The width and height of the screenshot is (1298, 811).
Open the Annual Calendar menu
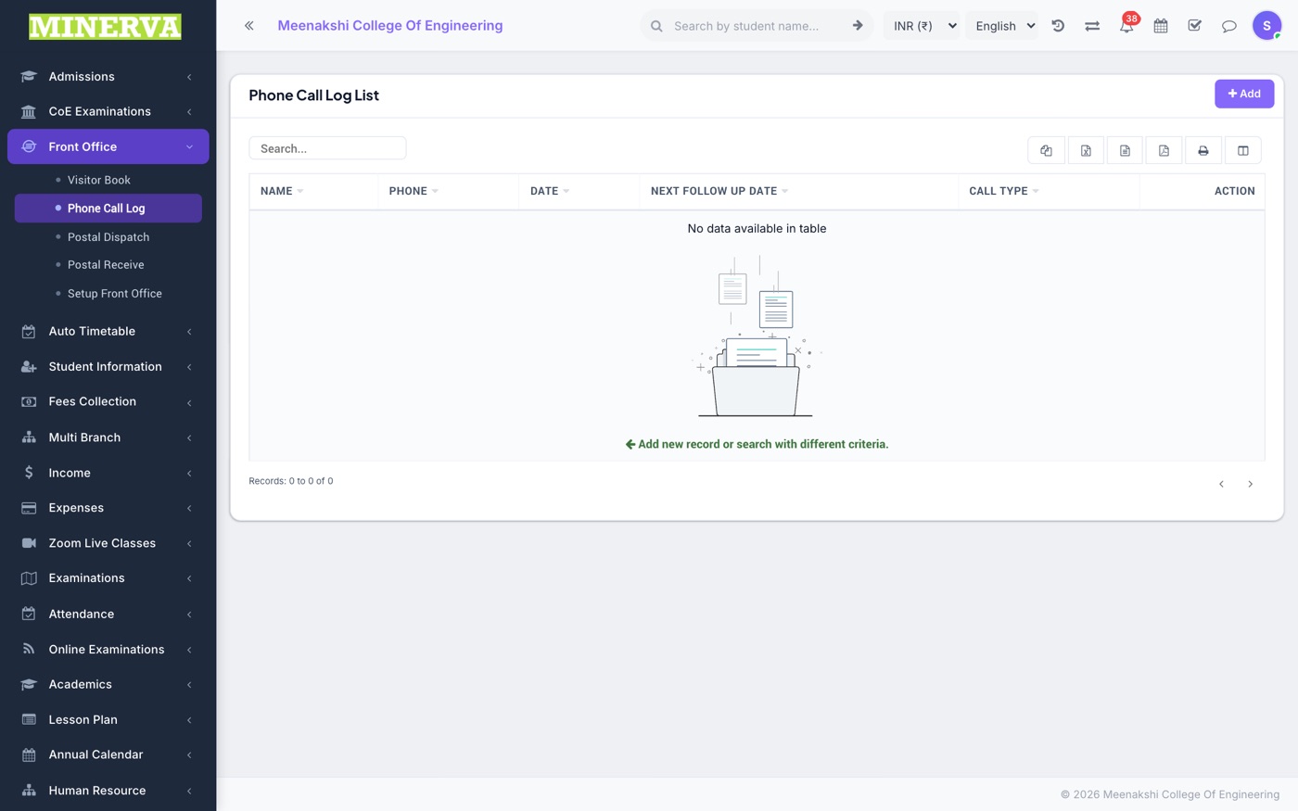[x=108, y=755]
